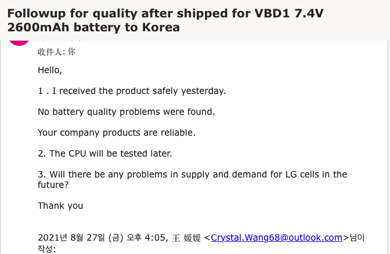Click the 2600mAh battery to Korea subject line
This screenshot has height=254, width=390.
pyautogui.click(x=93, y=27)
